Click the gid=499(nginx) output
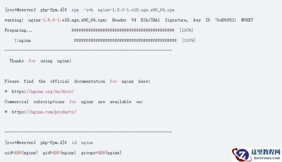The height and width of the screenshot is (162, 282). pyautogui.click(x=59, y=153)
